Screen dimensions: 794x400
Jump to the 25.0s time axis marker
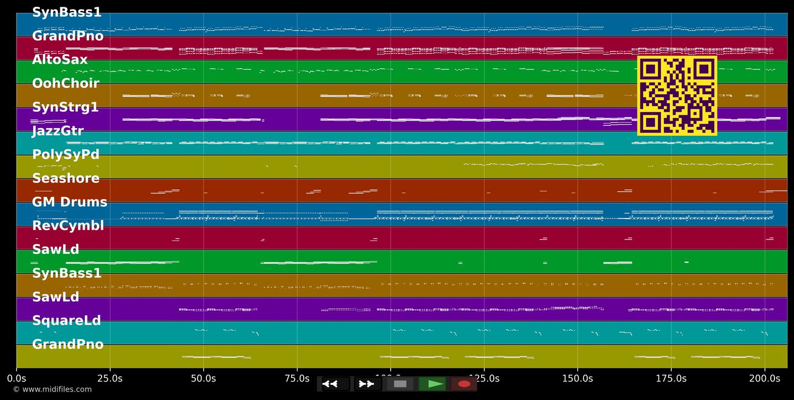pyautogui.click(x=110, y=378)
